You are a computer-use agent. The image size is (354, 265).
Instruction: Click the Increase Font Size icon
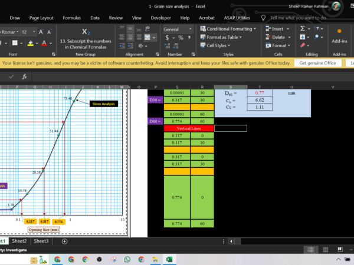click(x=41, y=32)
